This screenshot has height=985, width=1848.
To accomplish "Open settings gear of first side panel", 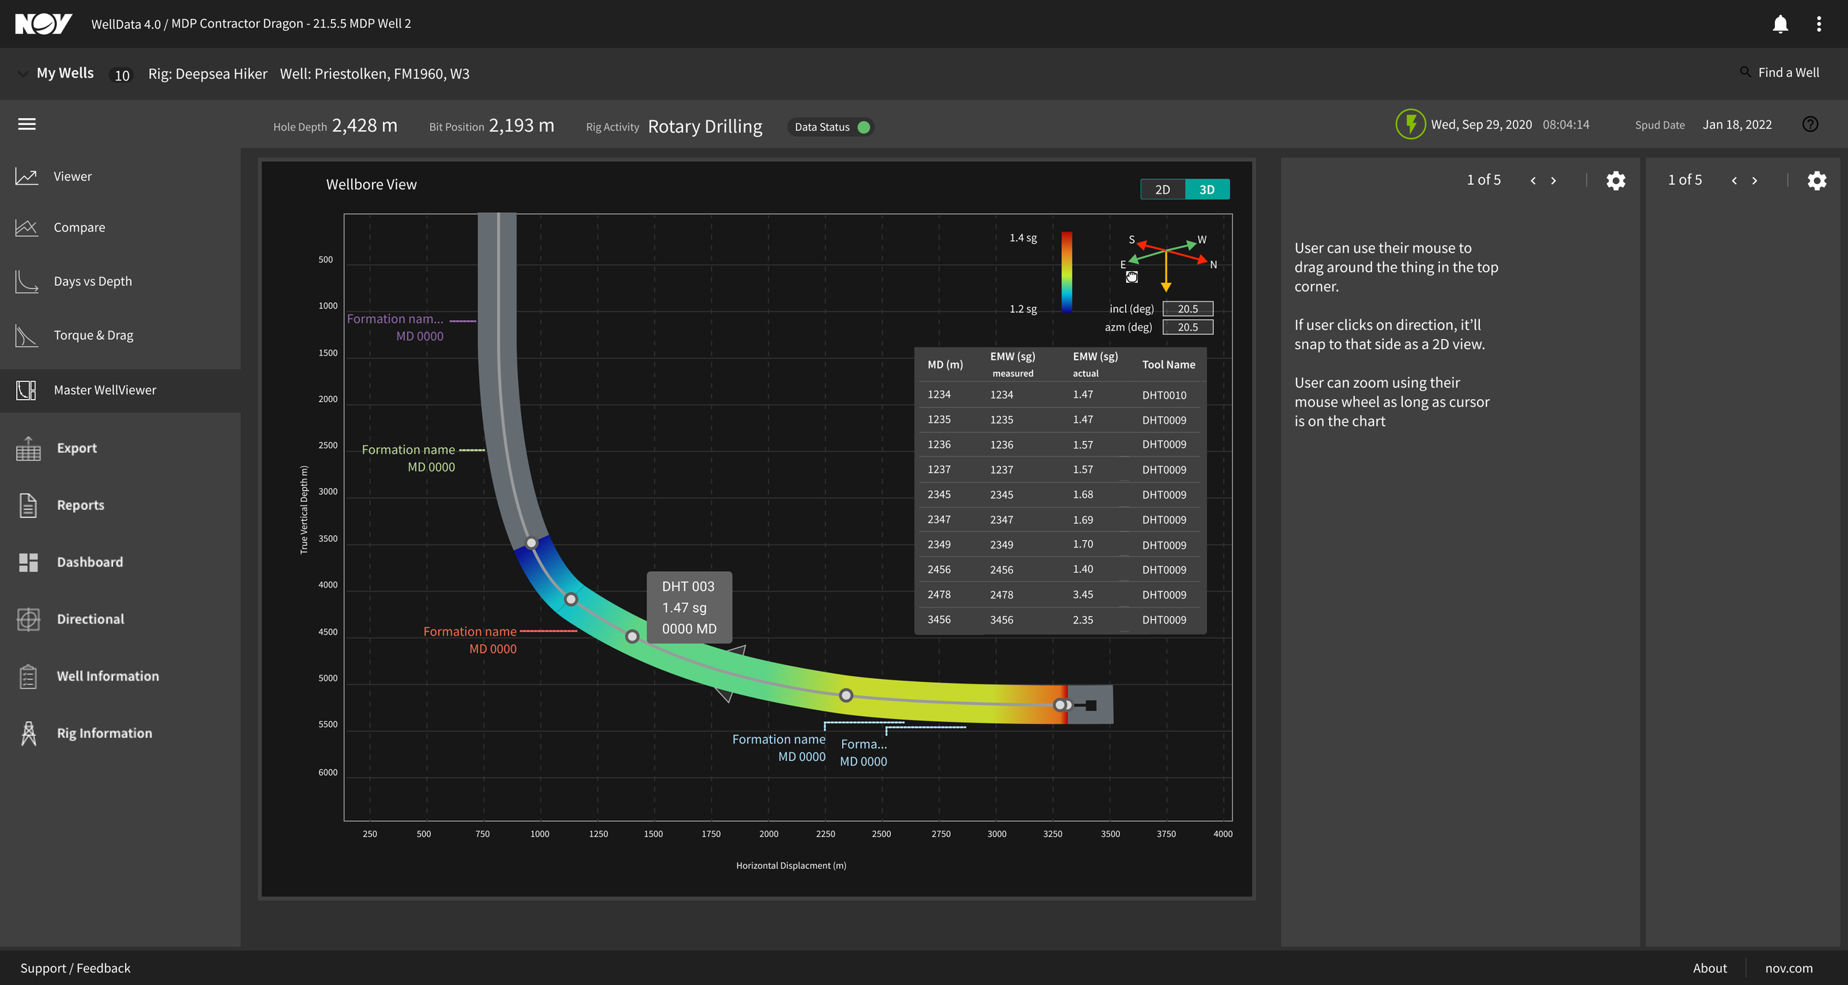I will coord(1616,180).
